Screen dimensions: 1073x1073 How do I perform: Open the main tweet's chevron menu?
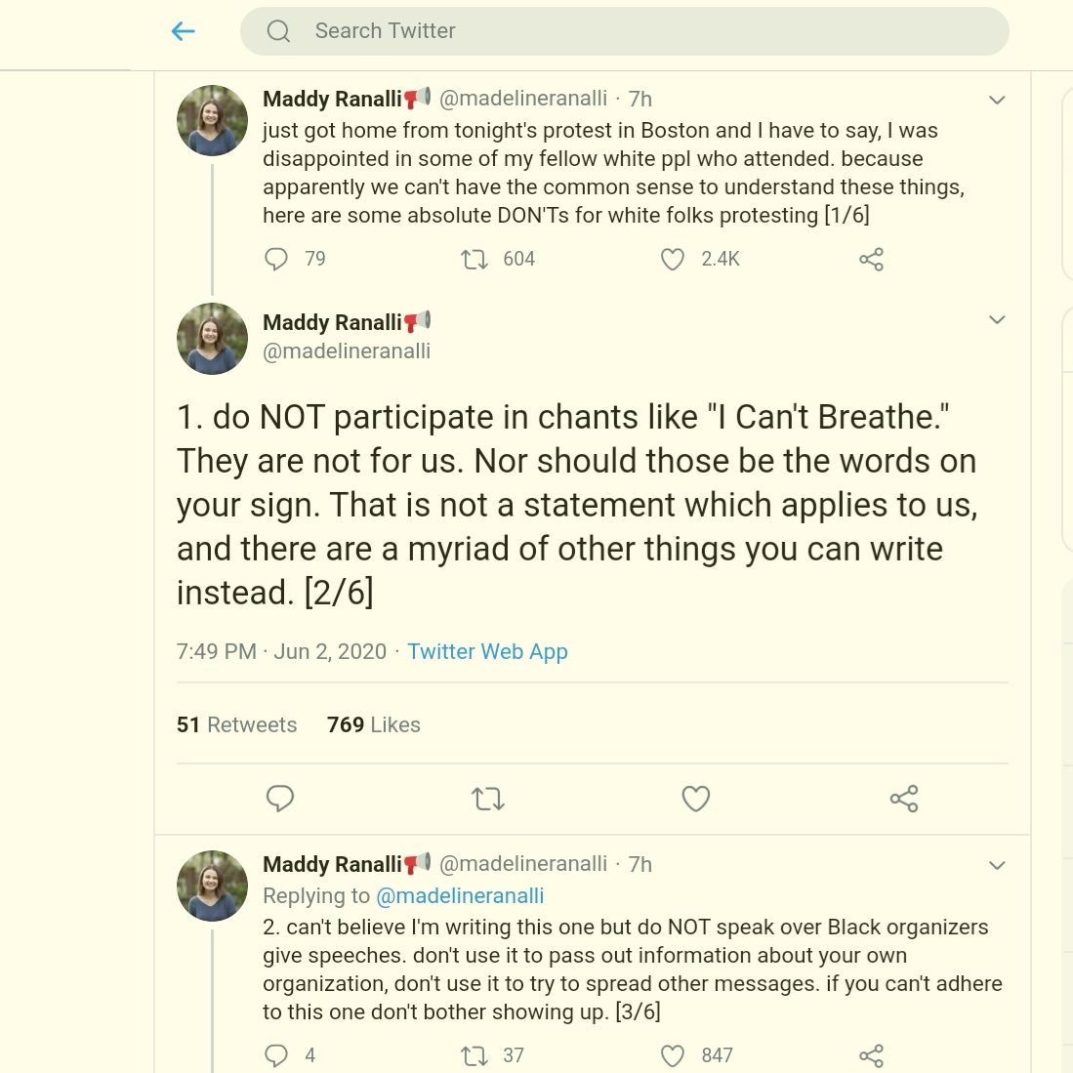[x=997, y=319]
